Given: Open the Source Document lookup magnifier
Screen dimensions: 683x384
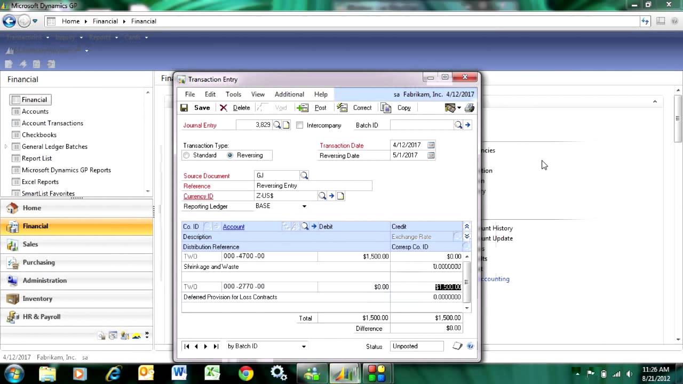Looking at the screenshot, I should pyautogui.click(x=304, y=175).
